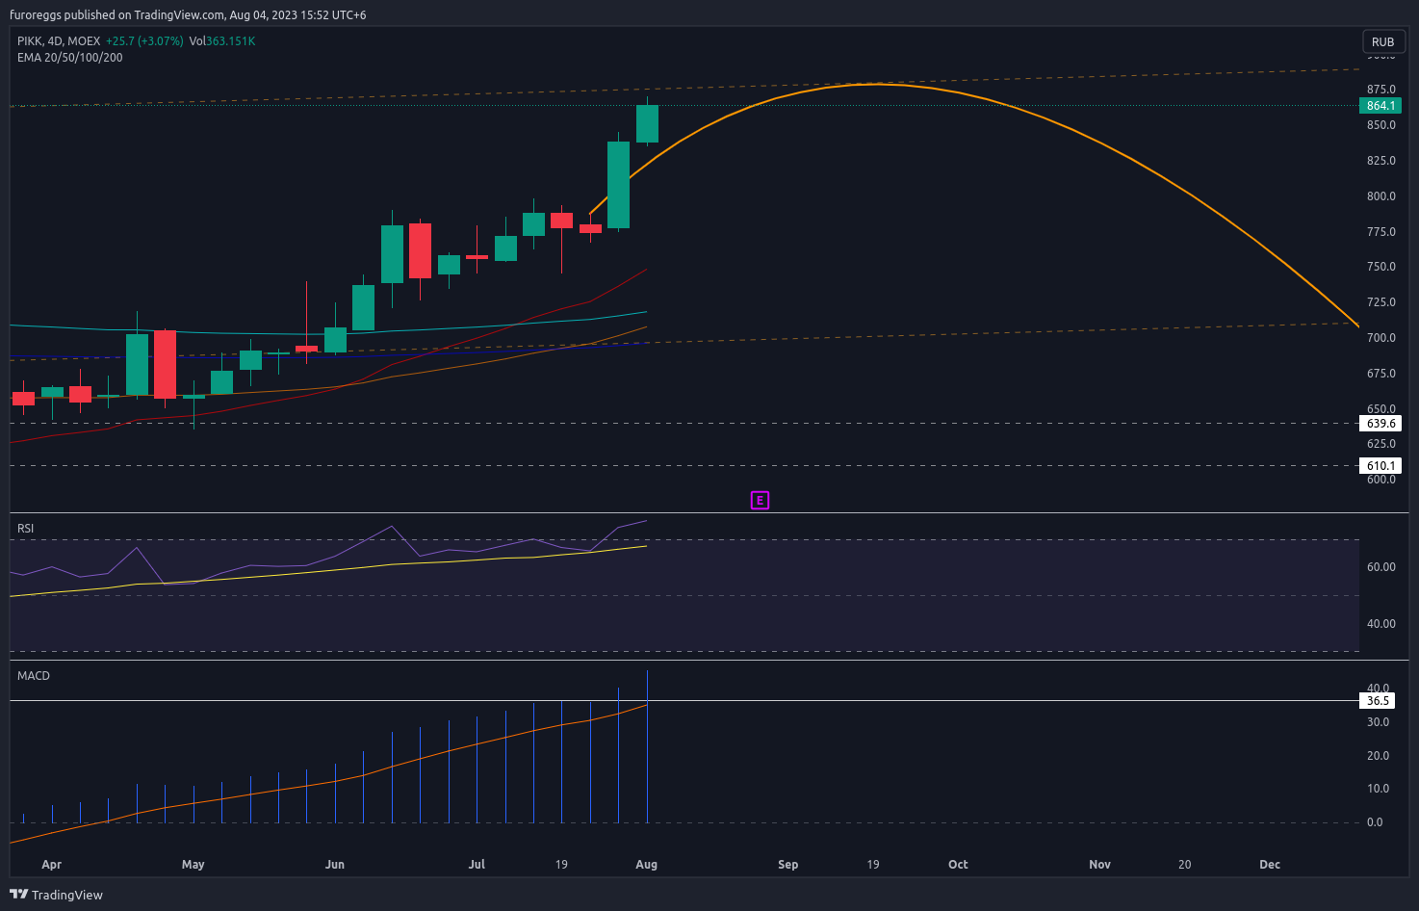1419x911 pixels.
Task: Click the RUB currency button
Action: tap(1383, 41)
